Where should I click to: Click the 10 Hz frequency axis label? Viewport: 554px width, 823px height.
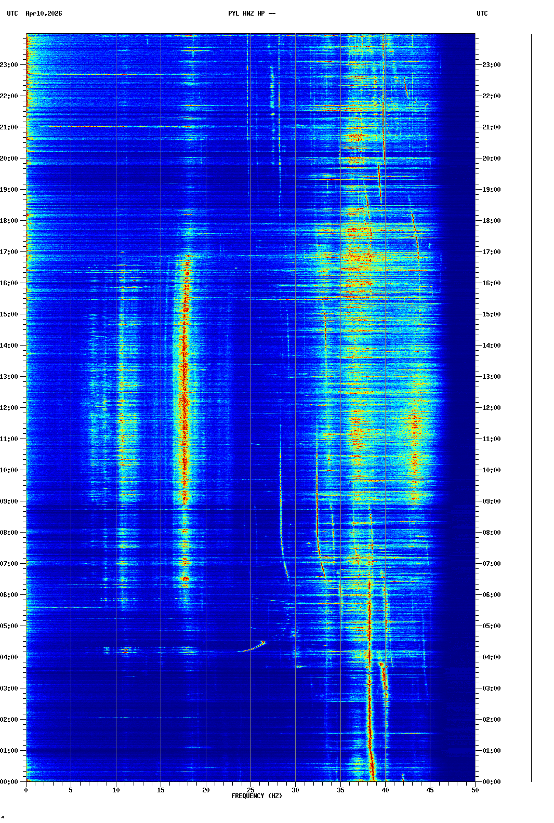(116, 790)
